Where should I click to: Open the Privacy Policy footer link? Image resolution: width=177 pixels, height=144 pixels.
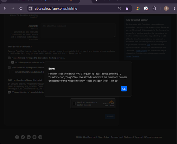[103, 137]
